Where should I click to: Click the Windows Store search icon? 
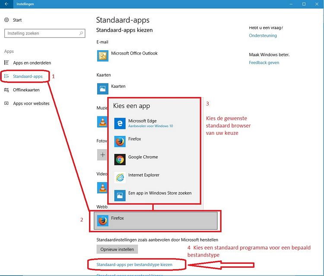120,195
